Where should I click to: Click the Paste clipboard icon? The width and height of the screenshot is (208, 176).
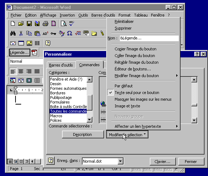tap(37, 33)
